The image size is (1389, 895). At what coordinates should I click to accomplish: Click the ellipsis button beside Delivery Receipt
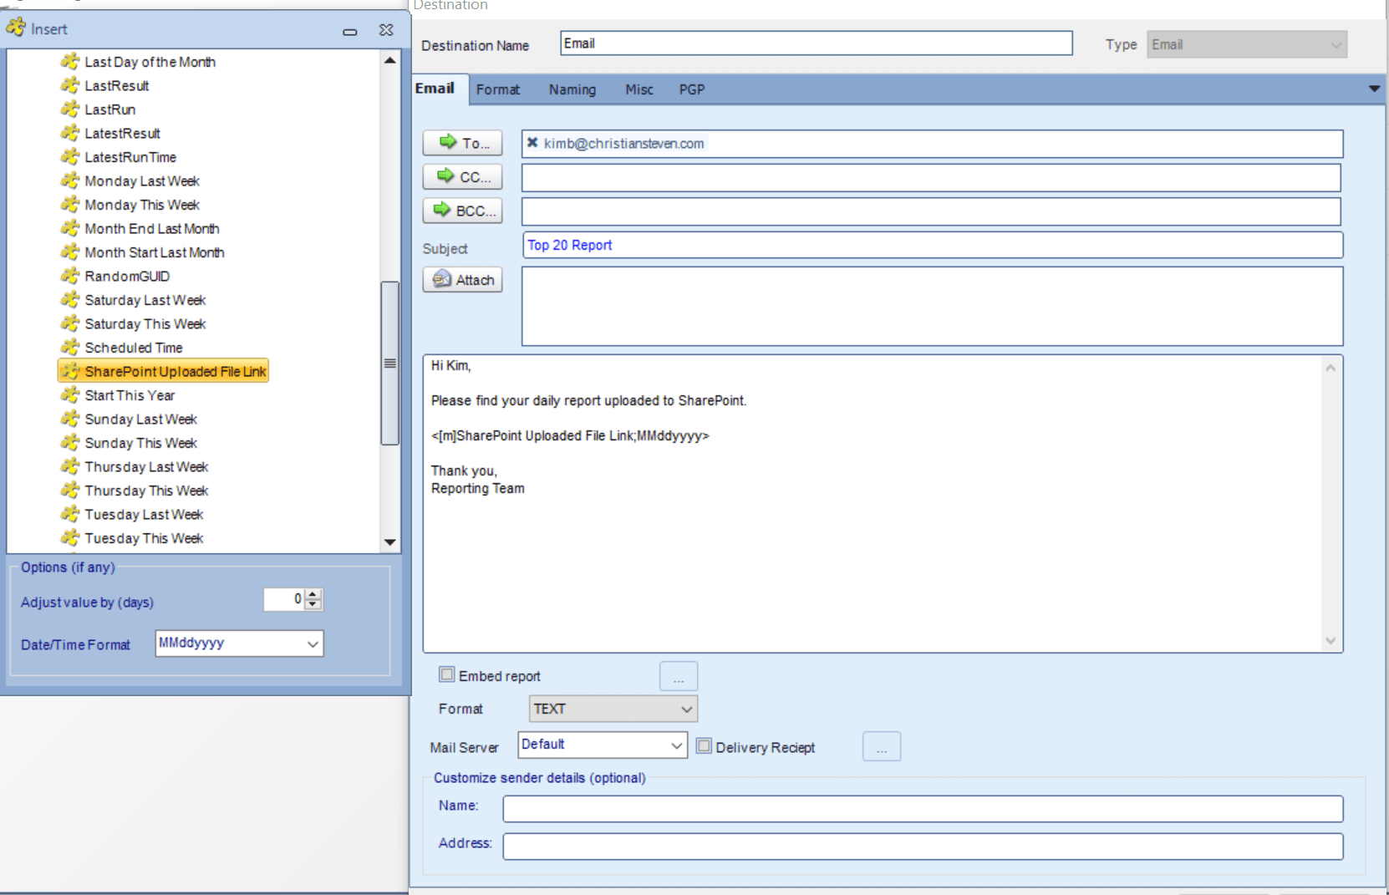coord(882,746)
